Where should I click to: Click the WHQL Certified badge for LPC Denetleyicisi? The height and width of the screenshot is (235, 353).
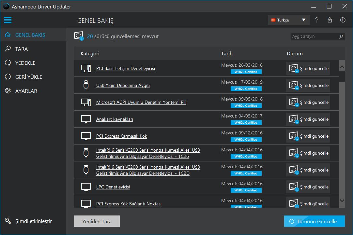pos(246,190)
